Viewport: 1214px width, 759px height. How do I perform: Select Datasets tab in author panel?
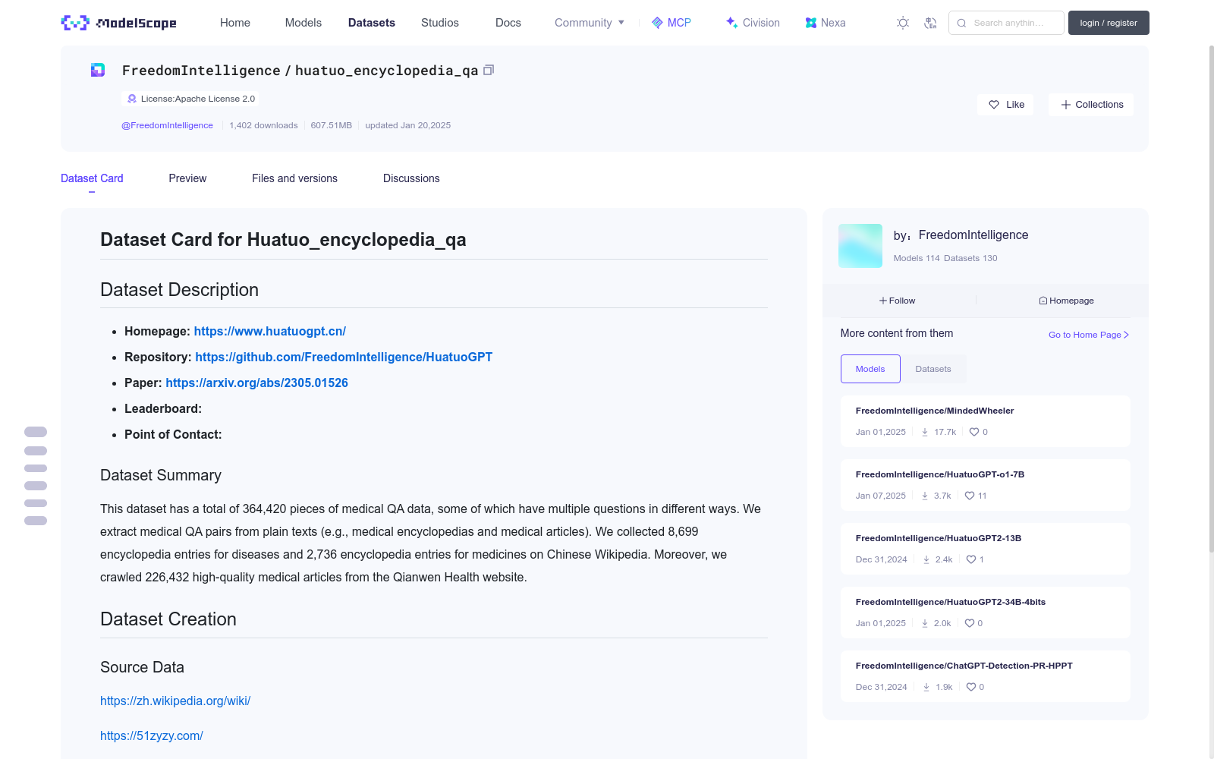933,369
